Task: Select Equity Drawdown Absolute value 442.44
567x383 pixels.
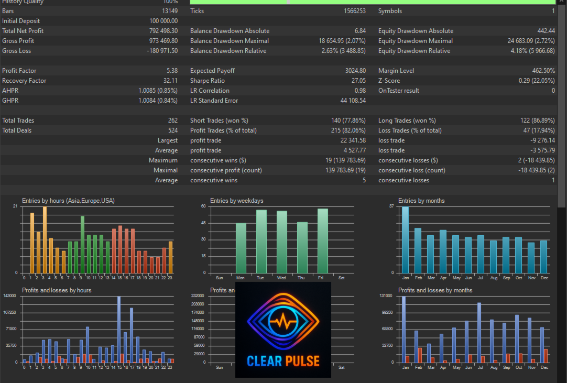Action: pos(546,31)
